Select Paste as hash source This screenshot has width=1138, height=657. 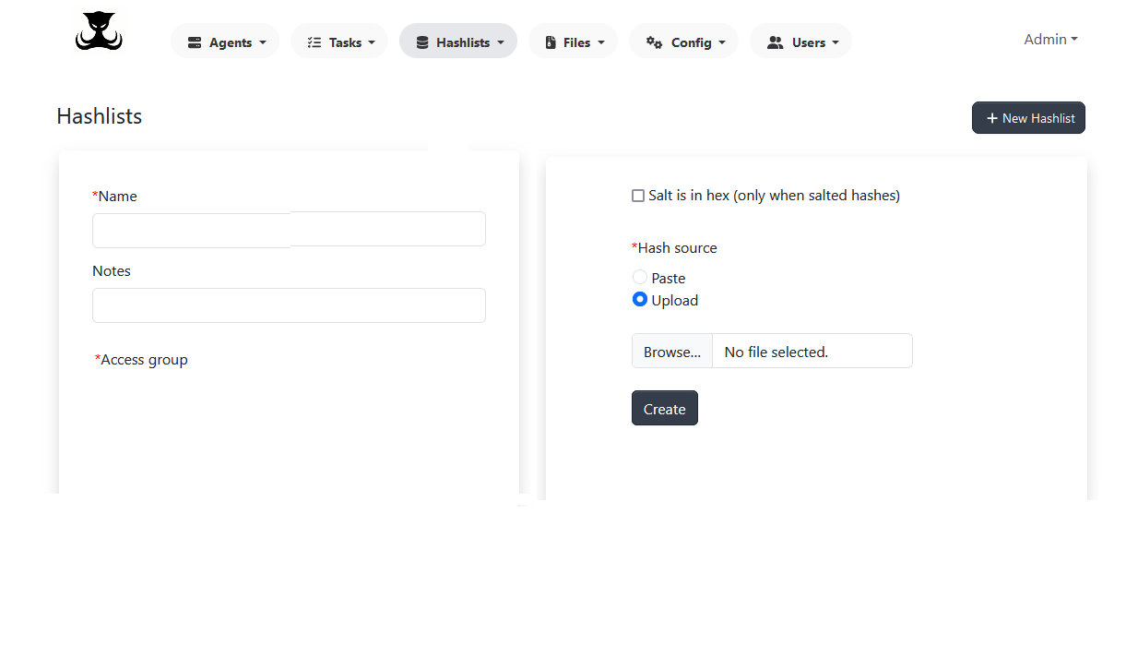click(640, 277)
